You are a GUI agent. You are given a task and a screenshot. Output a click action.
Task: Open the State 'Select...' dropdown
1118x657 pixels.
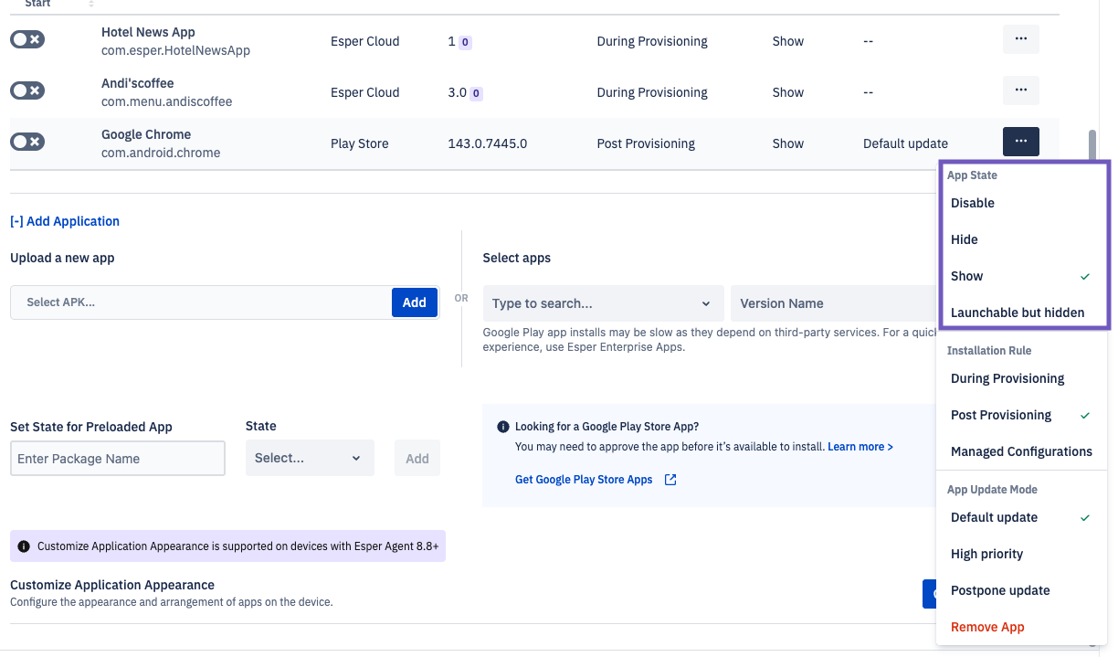pos(309,459)
